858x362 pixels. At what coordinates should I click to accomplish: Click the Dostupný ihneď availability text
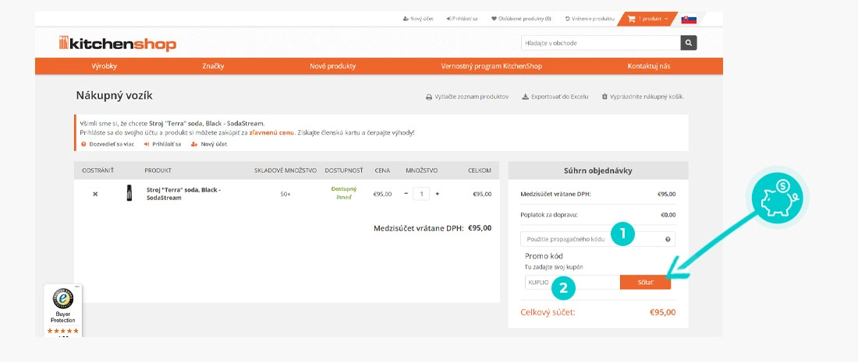(x=344, y=193)
